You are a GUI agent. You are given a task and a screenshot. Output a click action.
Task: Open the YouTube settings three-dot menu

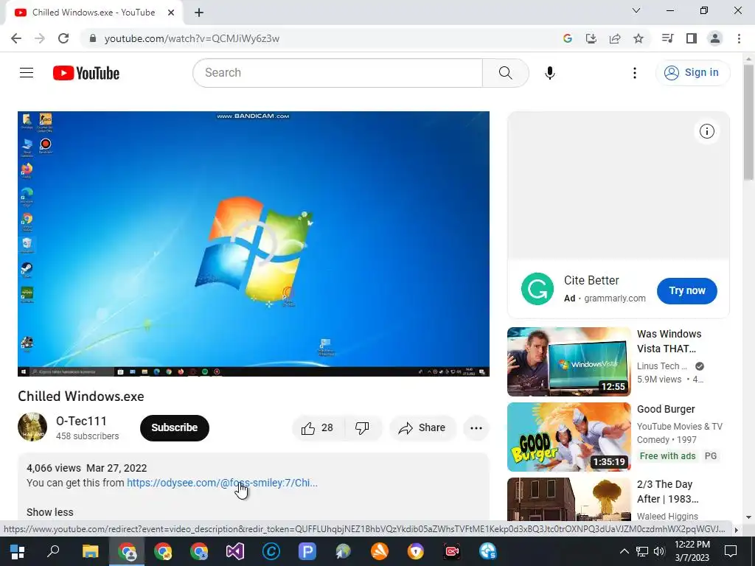tap(635, 73)
